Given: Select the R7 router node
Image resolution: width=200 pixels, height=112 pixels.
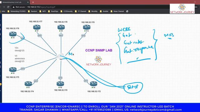Looking at the screenshot, I should click(37, 27).
